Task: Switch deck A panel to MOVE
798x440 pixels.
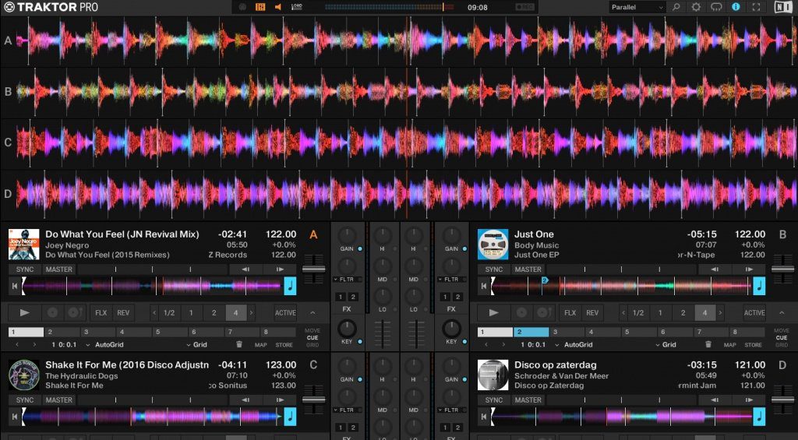Action: pos(312,331)
